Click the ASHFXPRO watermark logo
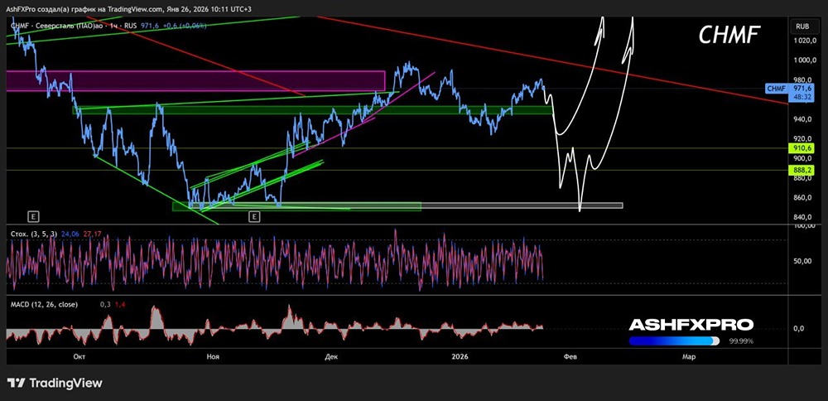The width and height of the screenshot is (828, 401). (x=691, y=325)
